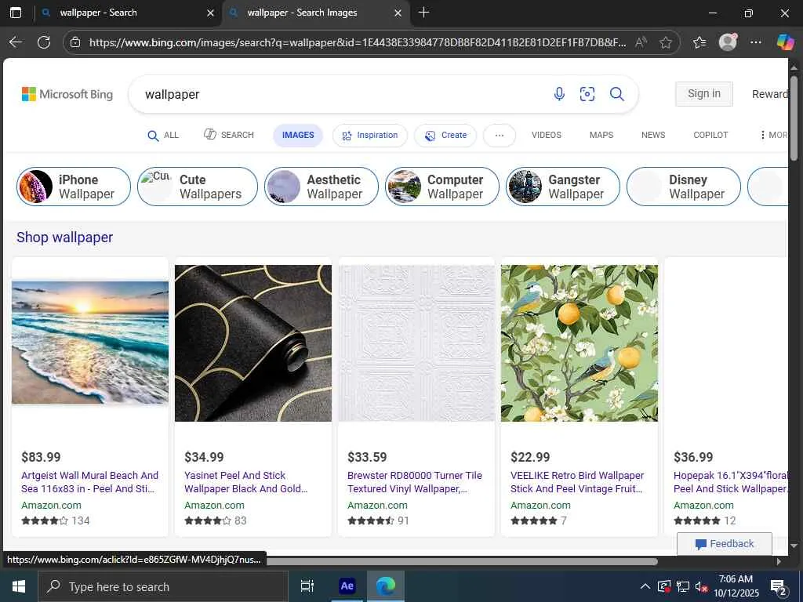This screenshot has width=803, height=602.
Task: Open After Effects from the taskbar
Action: tap(347, 586)
